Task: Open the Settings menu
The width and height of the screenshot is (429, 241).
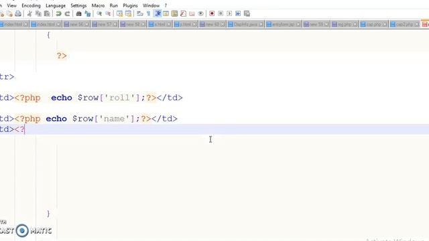Action: [78, 5]
